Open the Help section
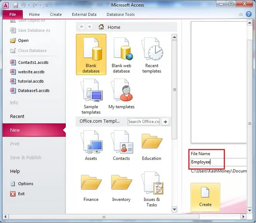Screen dimensions: 256x223 point(15,171)
